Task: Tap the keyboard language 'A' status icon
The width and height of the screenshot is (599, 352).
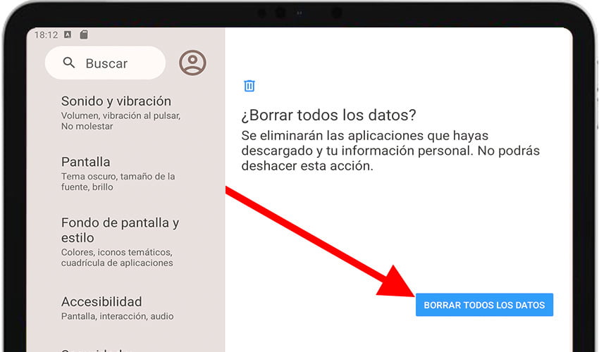Action: pos(68,34)
